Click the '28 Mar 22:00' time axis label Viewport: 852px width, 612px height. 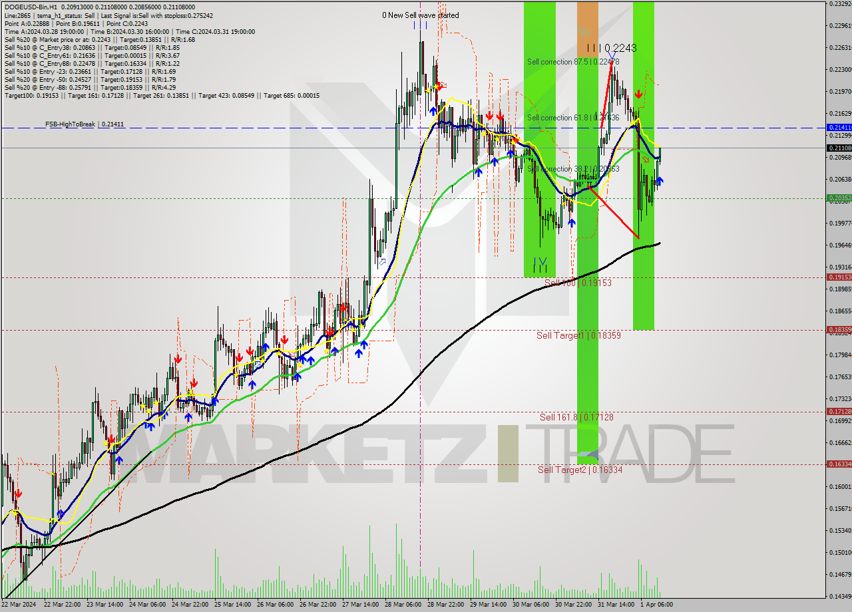pos(445,605)
